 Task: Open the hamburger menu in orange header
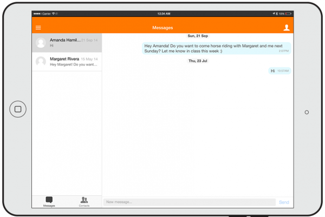tap(38, 28)
